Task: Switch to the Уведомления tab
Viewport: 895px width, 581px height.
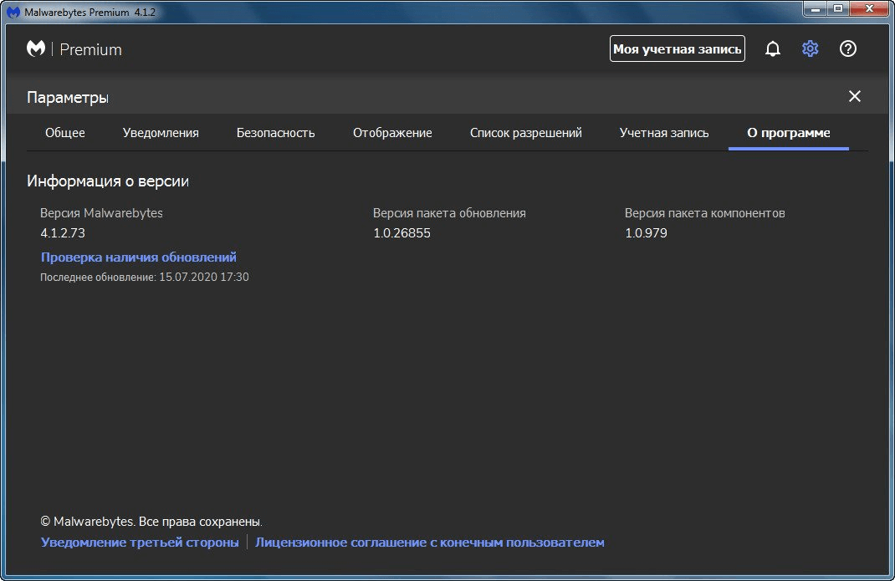Action: tap(161, 133)
